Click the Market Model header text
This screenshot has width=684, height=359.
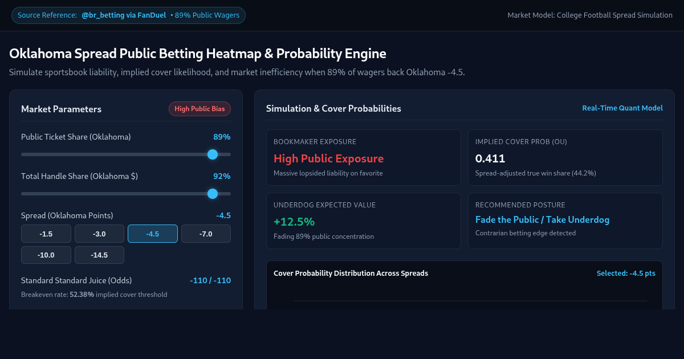[590, 15]
